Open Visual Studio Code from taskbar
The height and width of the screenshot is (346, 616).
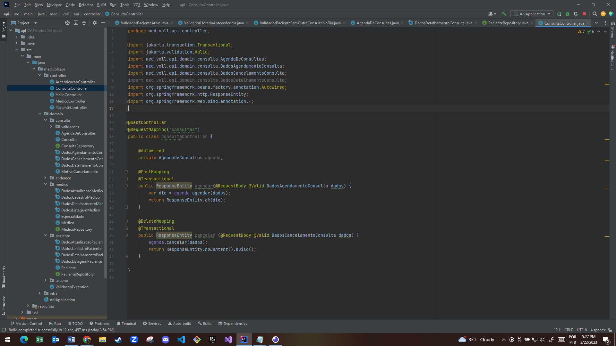pyautogui.click(x=181, y=340)
